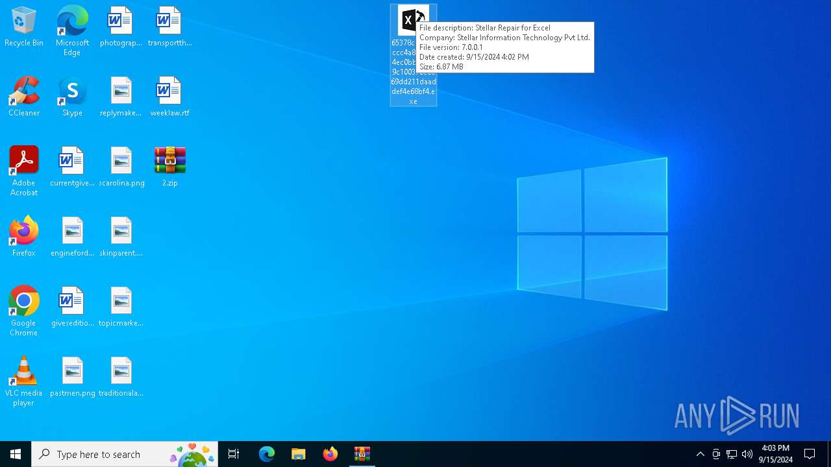Image resolution: width=831 pixels, height=467 pixels.
Task: Select the topicmarke... image file
Action: click(121, 307)
